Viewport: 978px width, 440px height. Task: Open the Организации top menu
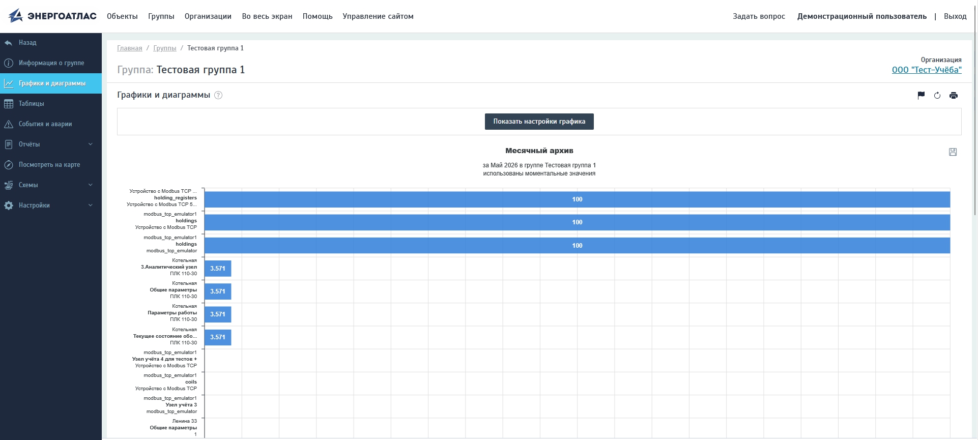(x=208, y=16)
